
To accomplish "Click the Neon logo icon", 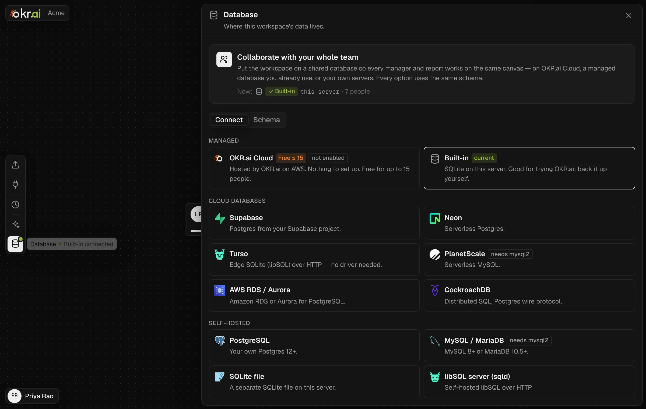I will [x=435, y=218].
